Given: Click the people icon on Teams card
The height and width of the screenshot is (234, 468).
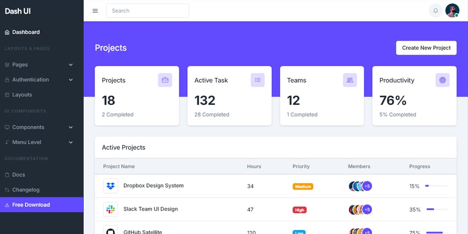Looking at the screenshot, I should click(350, 80).
